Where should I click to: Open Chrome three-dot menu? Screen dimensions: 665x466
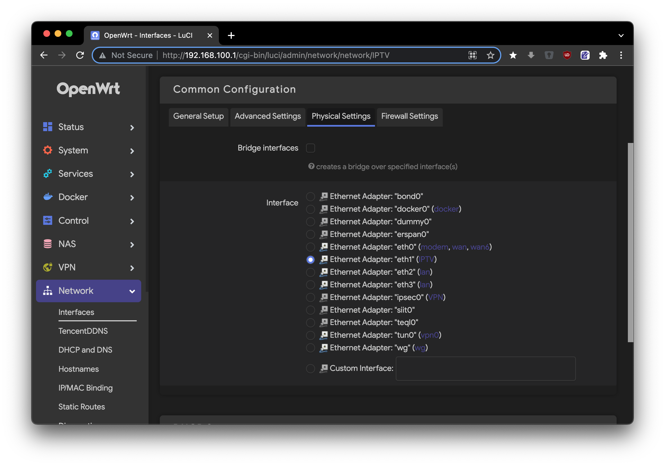pos(621,55)
